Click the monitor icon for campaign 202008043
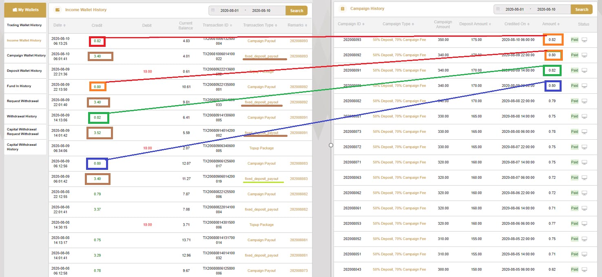The height and width of the screenshot is (277, 602). pos(584,269)
